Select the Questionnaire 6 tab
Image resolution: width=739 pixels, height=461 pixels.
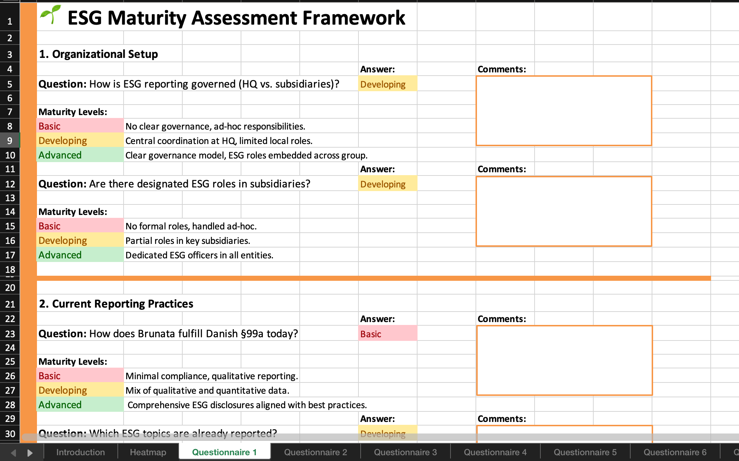[x=675, y=452]
